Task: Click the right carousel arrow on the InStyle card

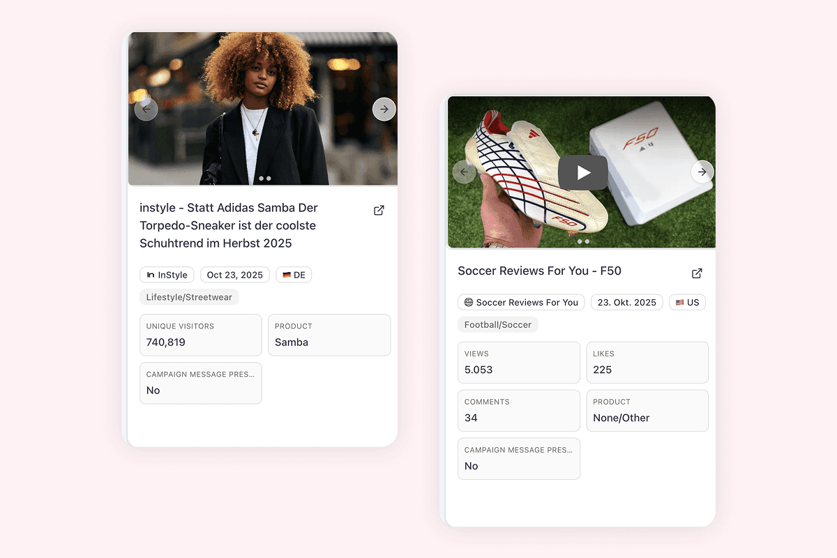Action: pos(384,109)
